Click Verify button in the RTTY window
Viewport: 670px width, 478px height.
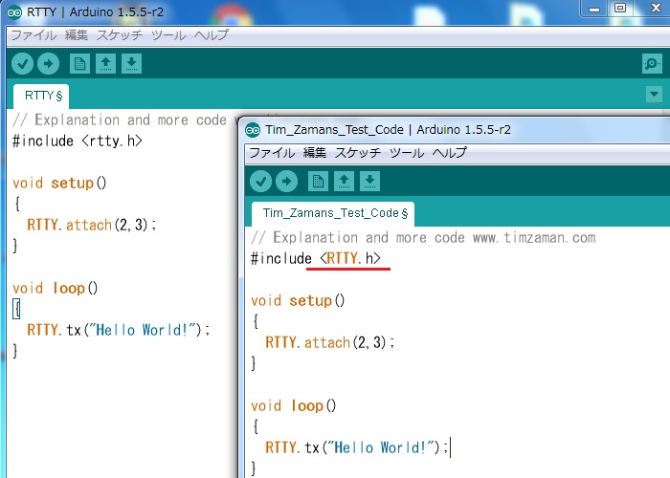click(x=22, y=64)
